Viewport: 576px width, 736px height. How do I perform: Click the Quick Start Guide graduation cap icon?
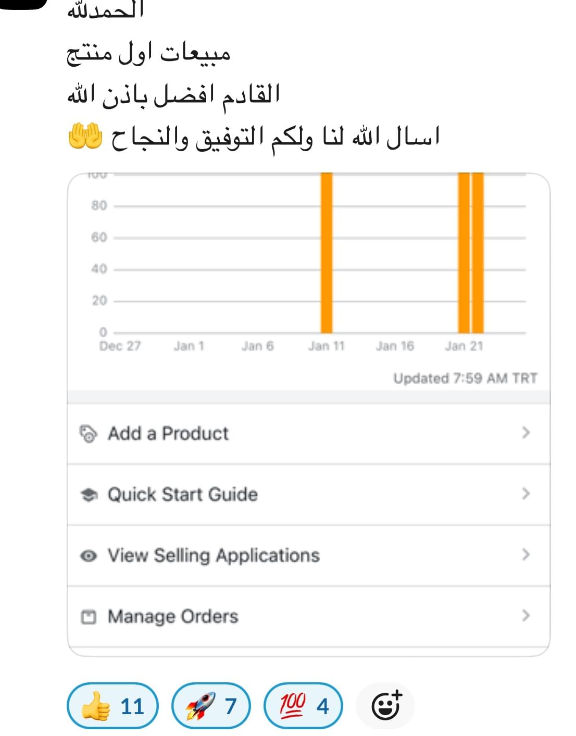point(89,495)
